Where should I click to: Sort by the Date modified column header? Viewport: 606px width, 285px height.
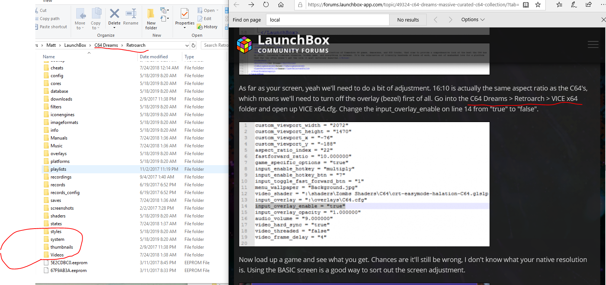coord(154,57)
